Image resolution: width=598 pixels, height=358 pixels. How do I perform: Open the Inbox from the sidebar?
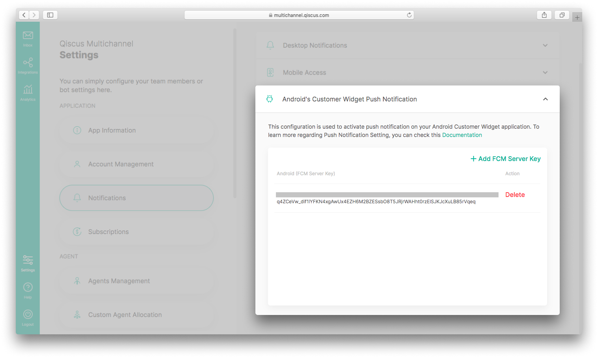click(28, 39)
